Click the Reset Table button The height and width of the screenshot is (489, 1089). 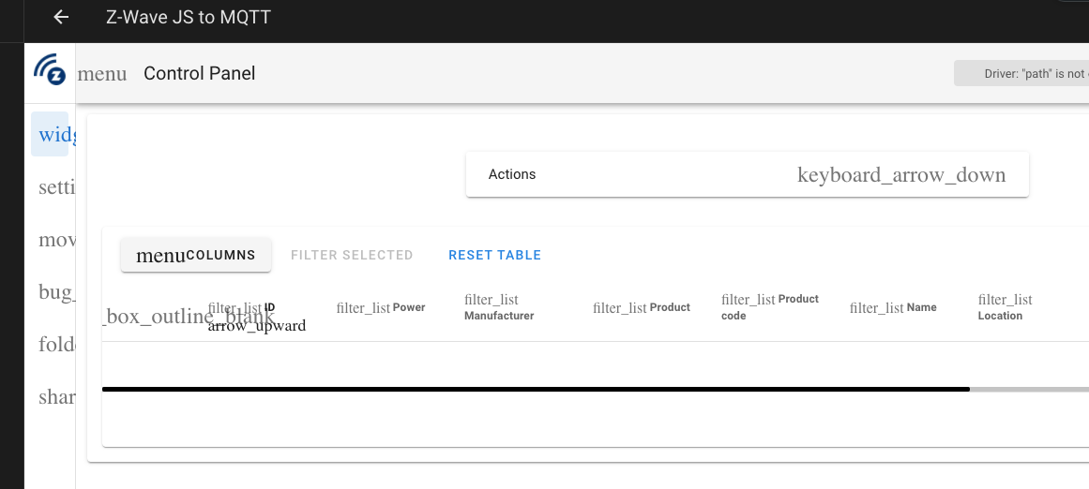click(x=494, y=255)
